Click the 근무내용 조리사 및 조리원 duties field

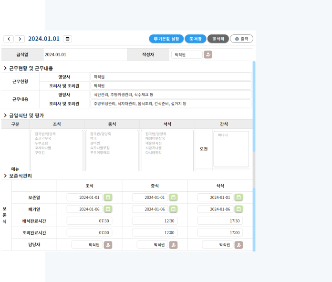[x=171, y=104]
